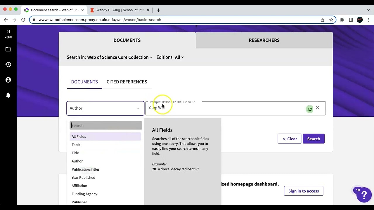374x210 pixels.
Task: Switch to Wendy H. Yang browser tab
Action: pyautogui.click(x=120, y=10)
